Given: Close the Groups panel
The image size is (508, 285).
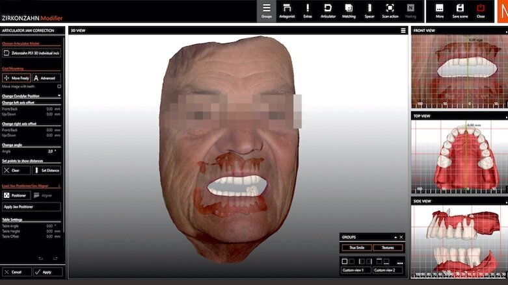Looking at the screenshot, I should [401, 237].
